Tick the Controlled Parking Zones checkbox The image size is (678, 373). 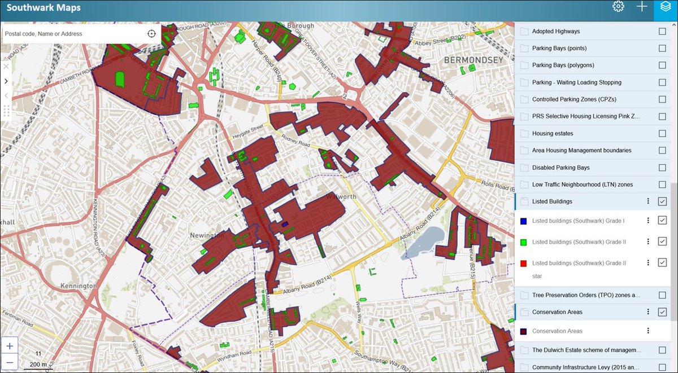[662, 99]
